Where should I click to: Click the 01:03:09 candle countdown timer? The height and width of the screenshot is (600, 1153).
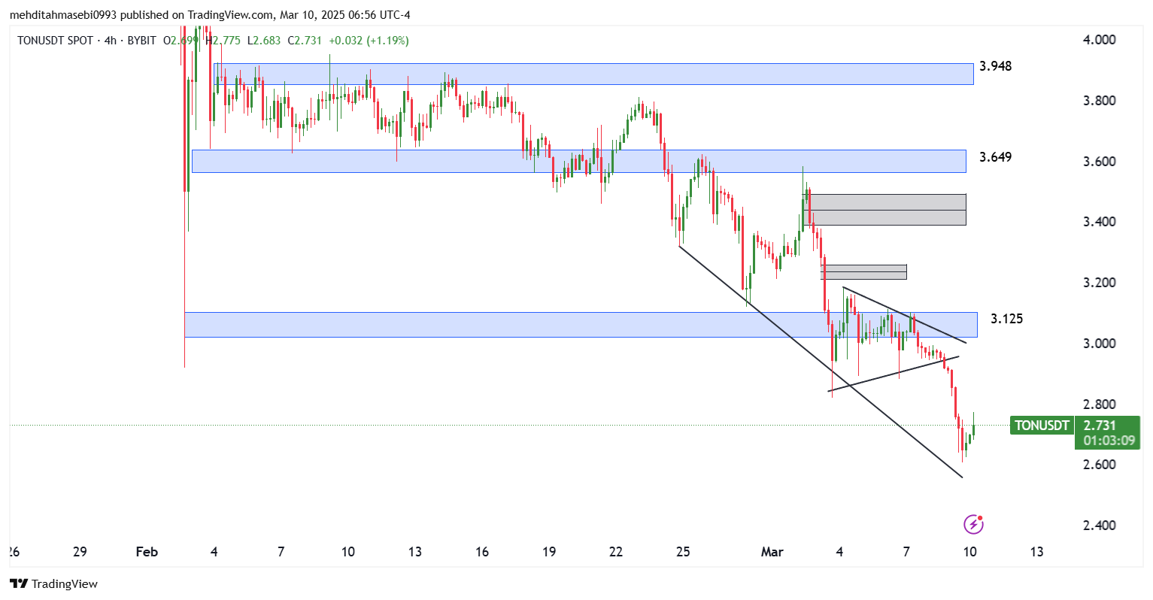[1109, 441]
